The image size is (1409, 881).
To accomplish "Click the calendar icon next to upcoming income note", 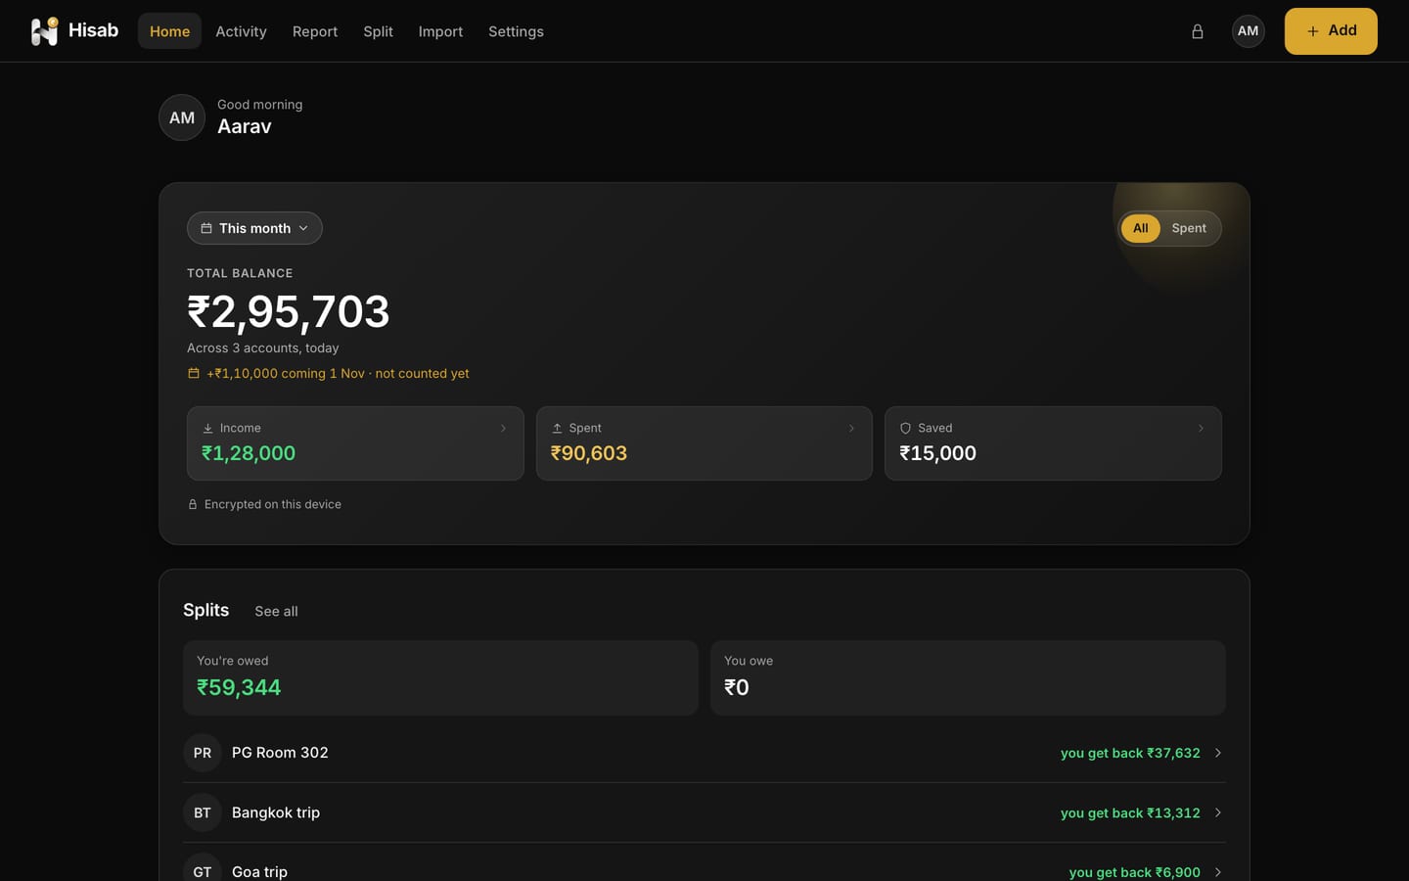I will [194, 373].
